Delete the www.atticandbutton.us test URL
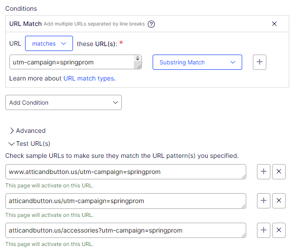This screenshot has height=250, width=295. tap(279, 172)
